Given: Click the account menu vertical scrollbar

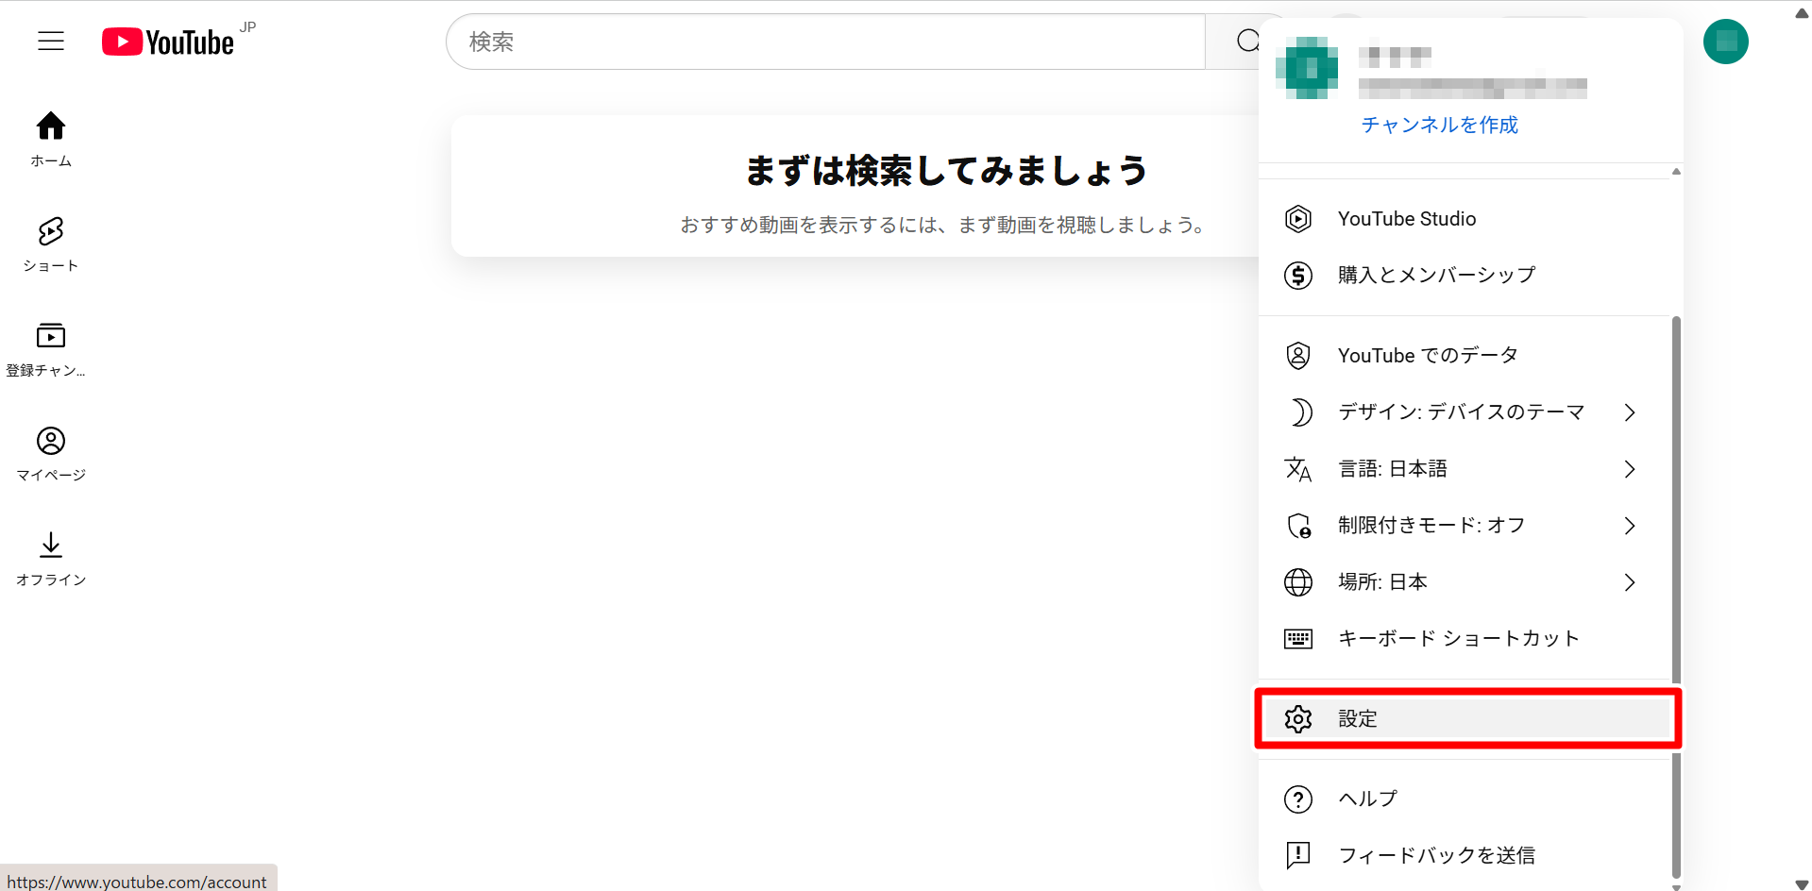Looking at the screenshot, I should [x=1676, y=595].
